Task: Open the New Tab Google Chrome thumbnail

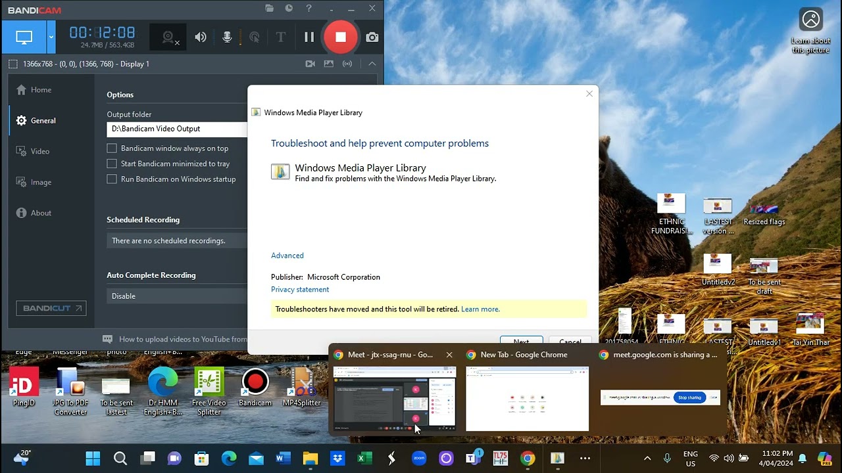Action: (527, 398)
